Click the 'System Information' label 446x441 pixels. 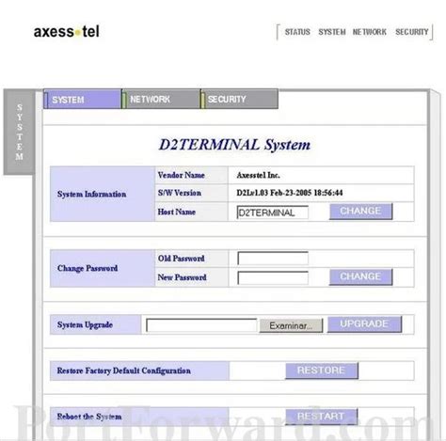point(91,195)
